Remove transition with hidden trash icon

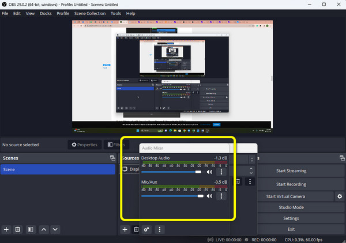point(238,181)
